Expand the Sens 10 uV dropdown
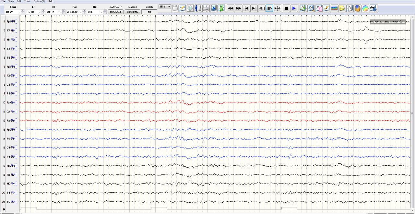Screen dimensions: 415x214 [x=19, y=12]
